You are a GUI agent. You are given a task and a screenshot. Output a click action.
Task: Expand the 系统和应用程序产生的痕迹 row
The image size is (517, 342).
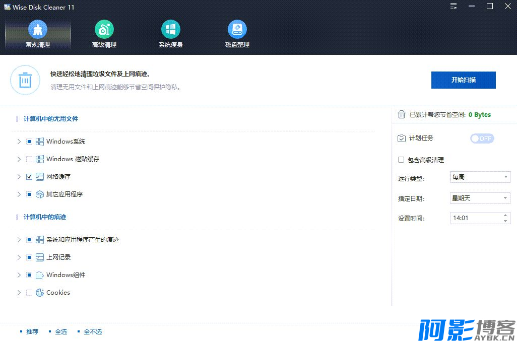tap(19, 240)
